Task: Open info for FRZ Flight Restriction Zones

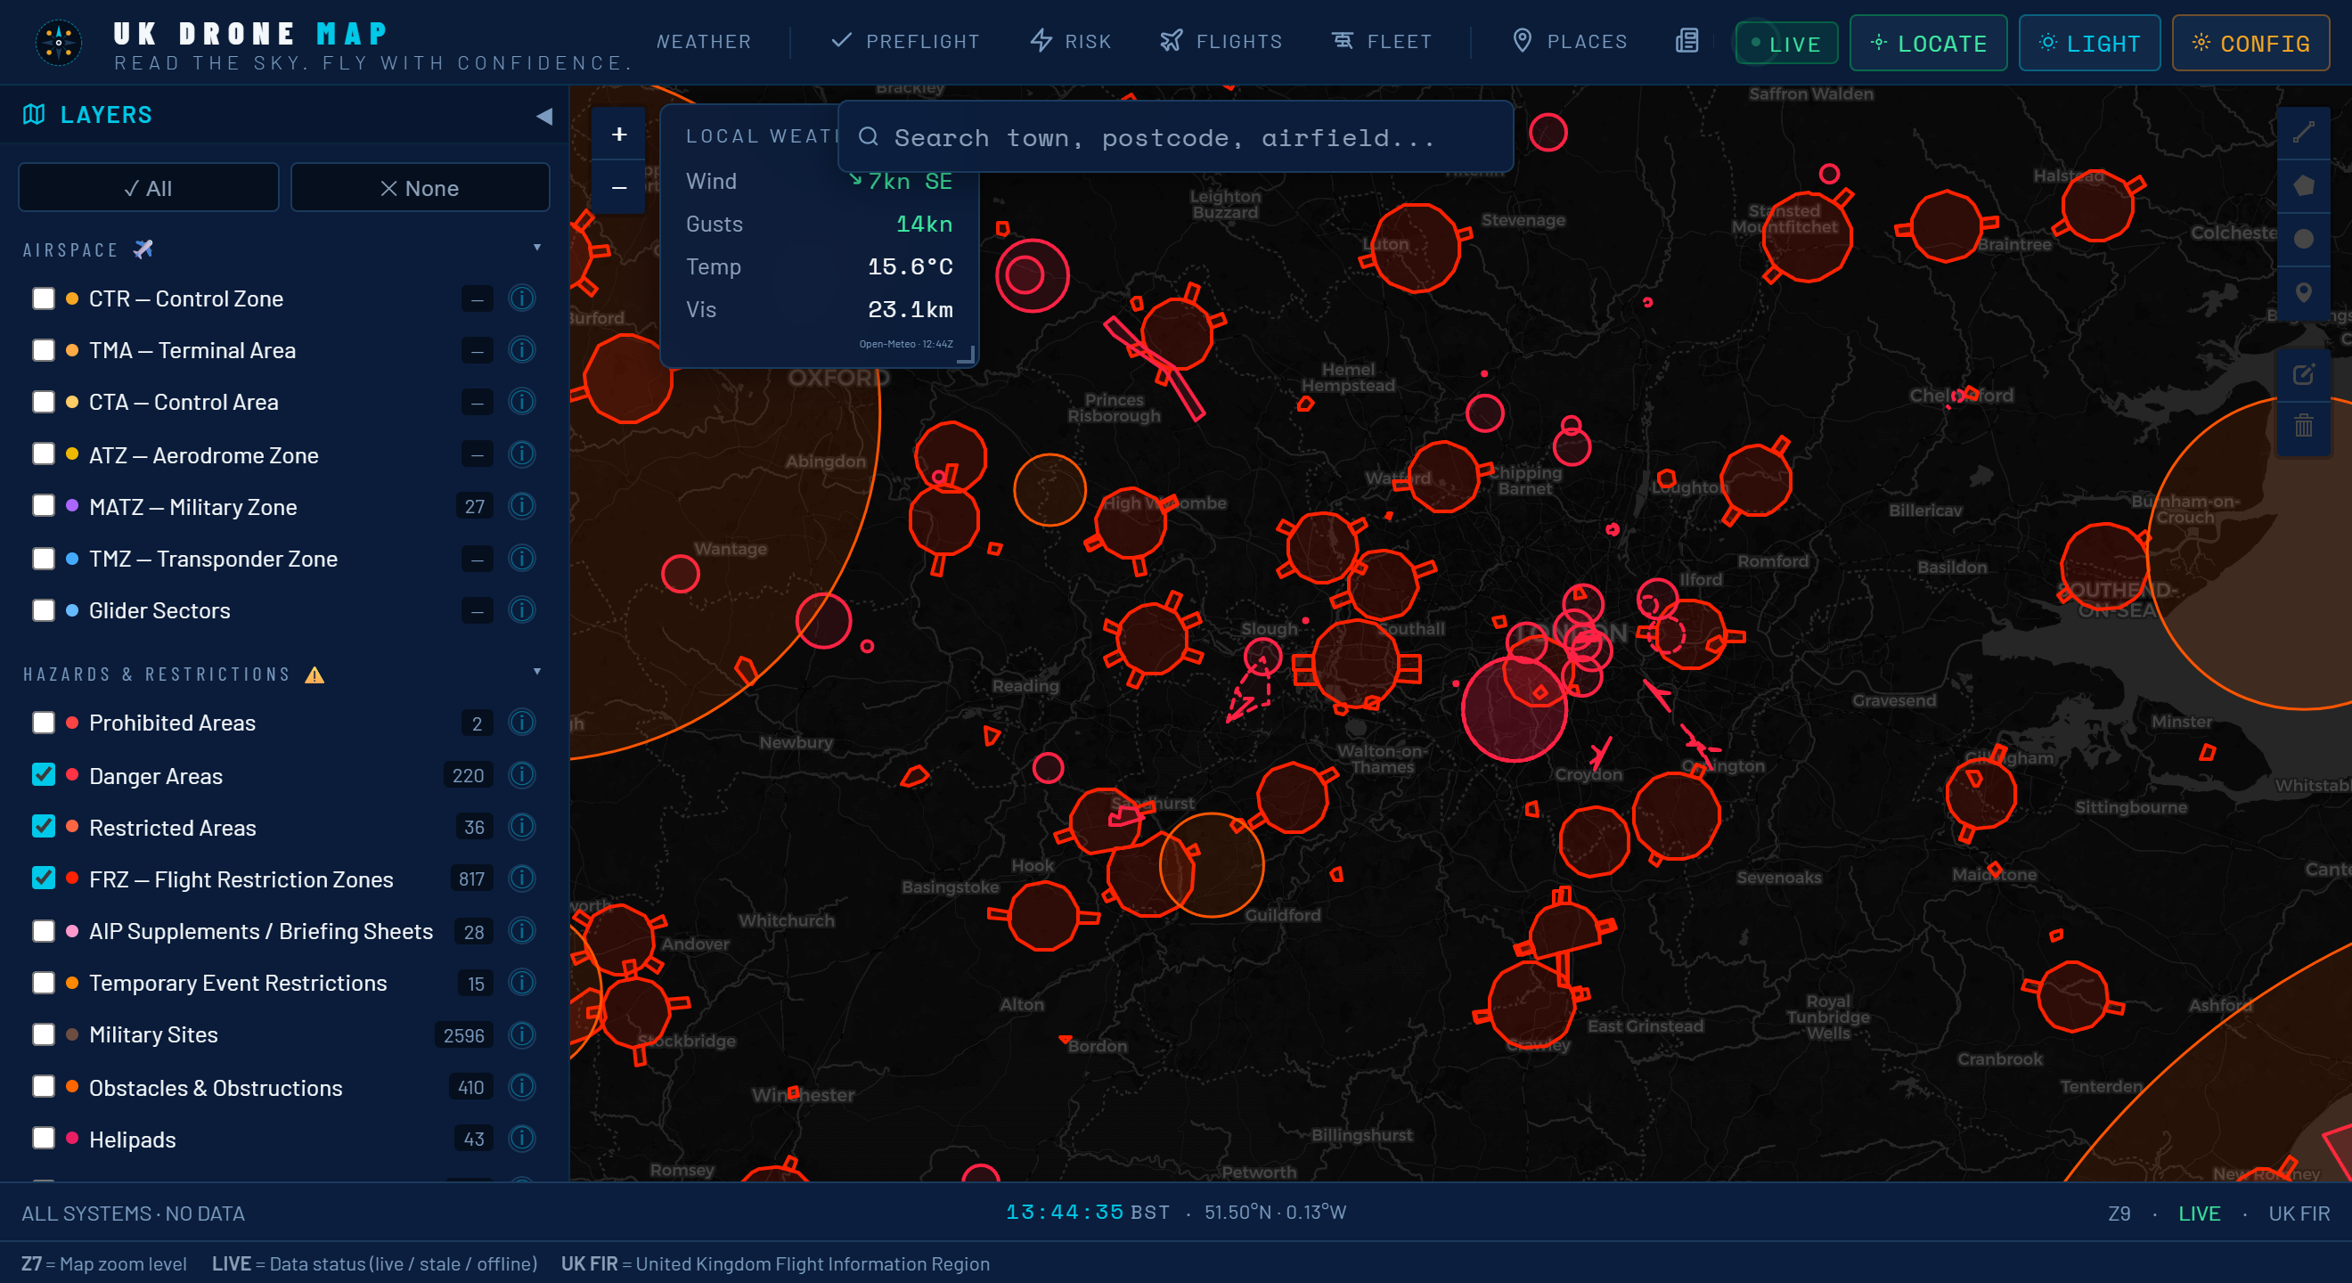Action: coord(521,878)
